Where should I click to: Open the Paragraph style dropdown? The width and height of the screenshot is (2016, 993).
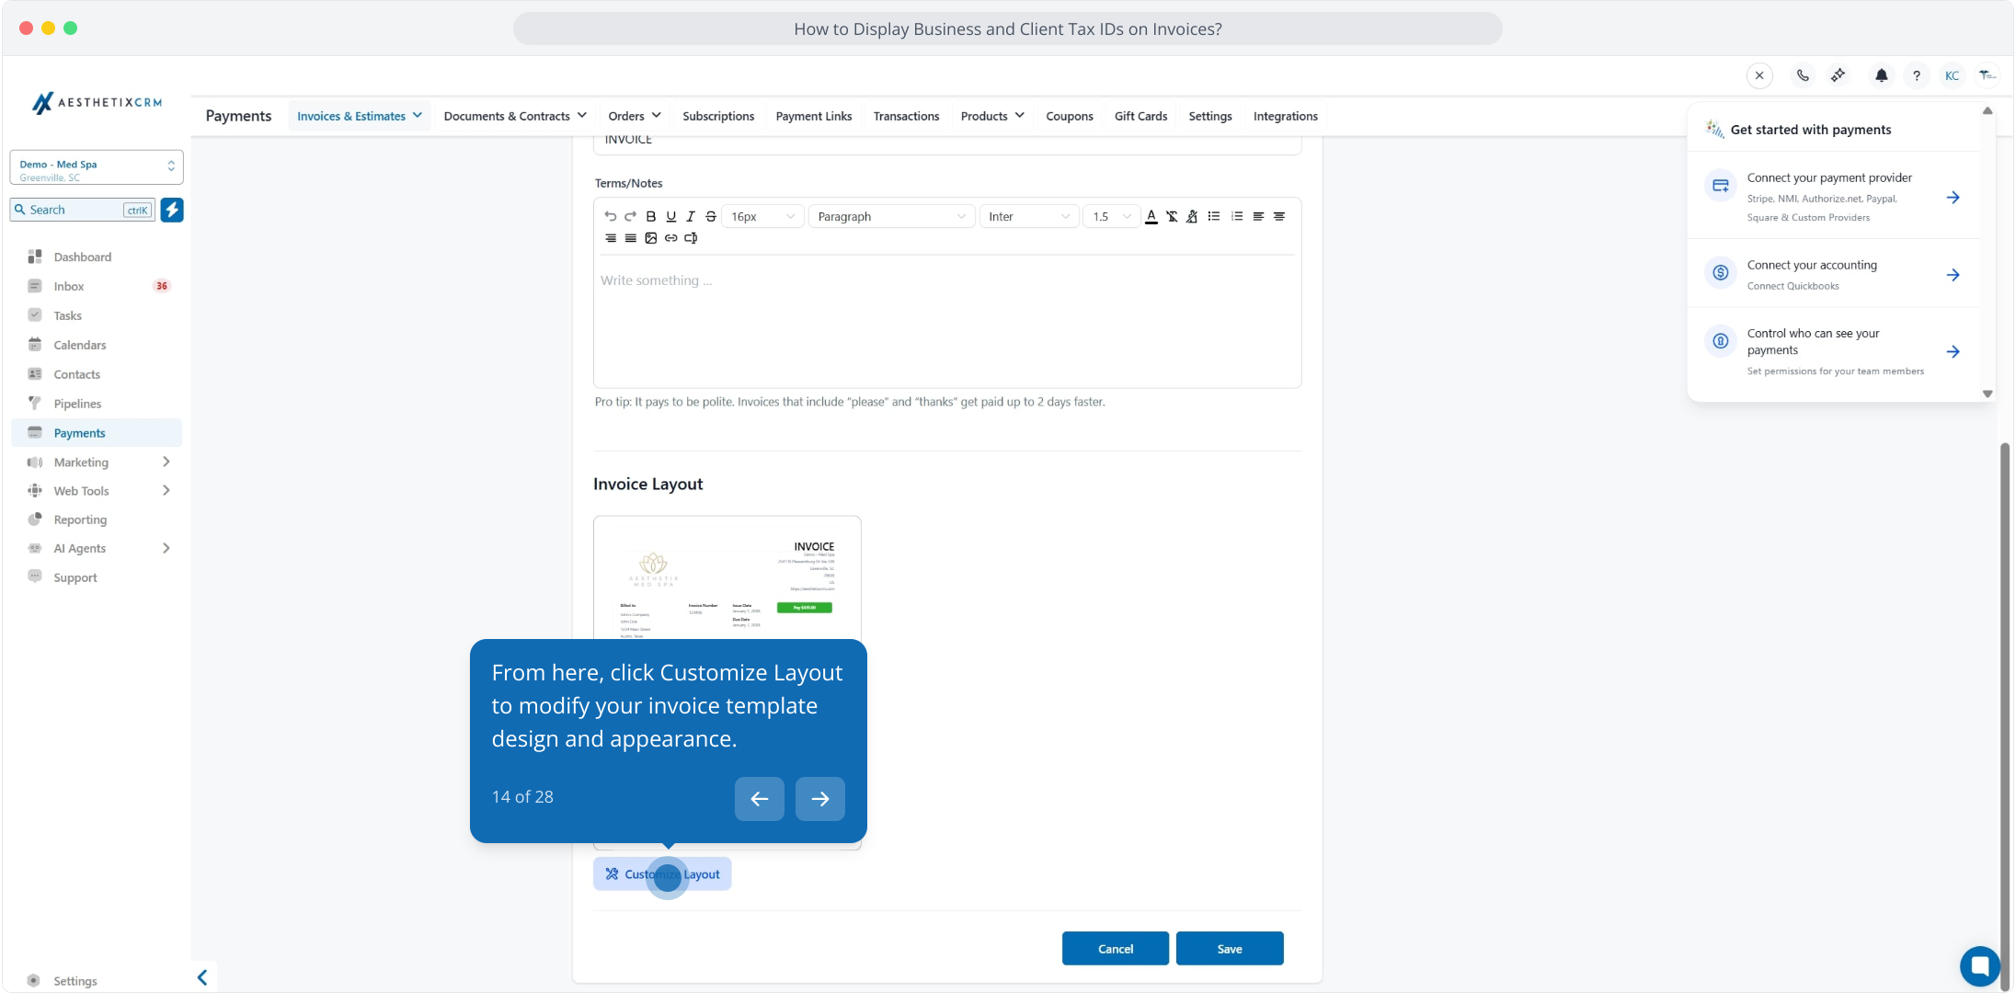(x=891, y=217)
